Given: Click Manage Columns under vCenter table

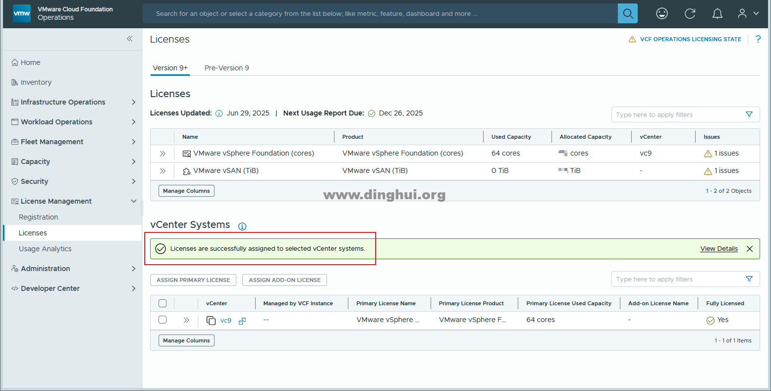Looking at the screenshot, I should (x=186, y=340).
